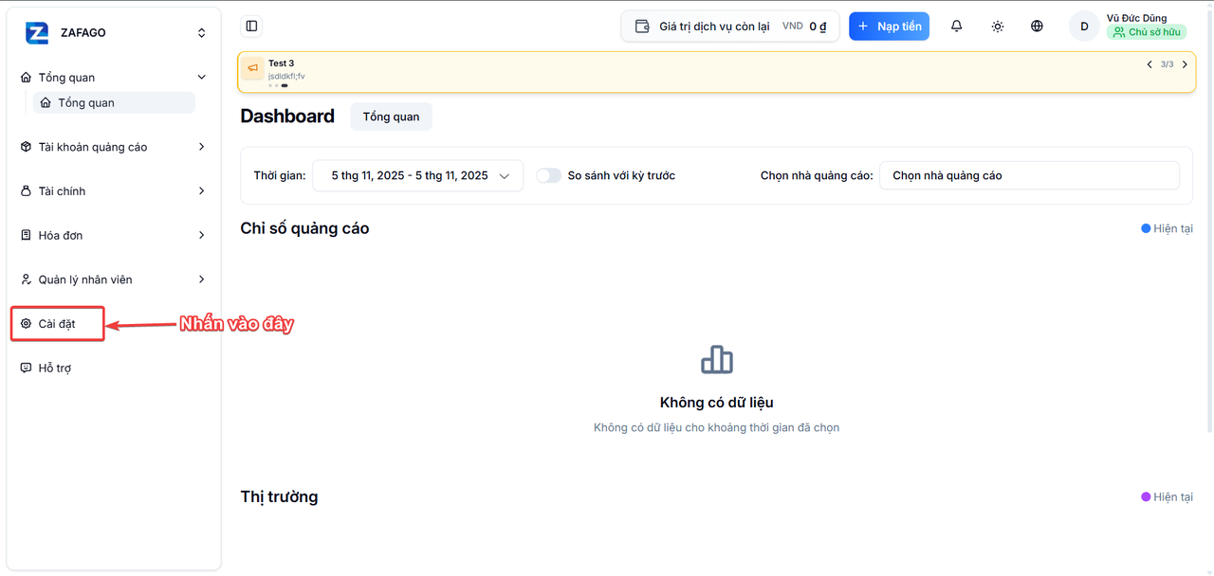Click the Nạp tiền button
1214x576 pixels.
coord(889,27)
